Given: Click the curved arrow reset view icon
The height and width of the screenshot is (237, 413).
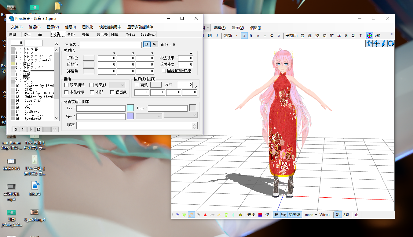Looking at the screenshot, I should 391,43.
